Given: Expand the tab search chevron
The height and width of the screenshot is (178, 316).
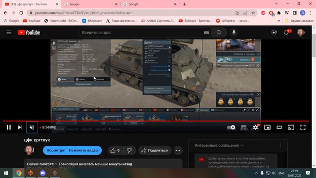Looking at the screenshot, I should click(x=276, y=3).
